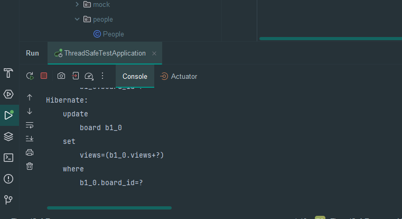Print the console output
The image size is (402, 219).
point(30,152)
